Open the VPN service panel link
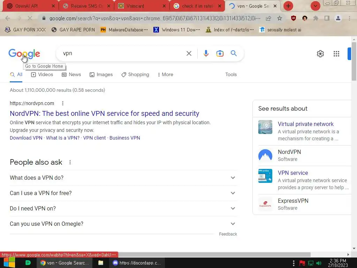This screenshot has height=268, width=357. click(293, 173)
